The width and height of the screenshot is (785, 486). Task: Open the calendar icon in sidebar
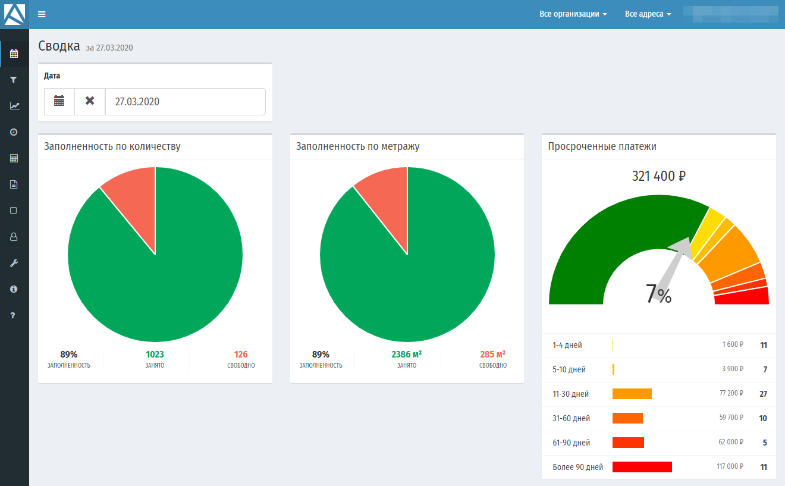pyautogui.click(x=14, y=54)
